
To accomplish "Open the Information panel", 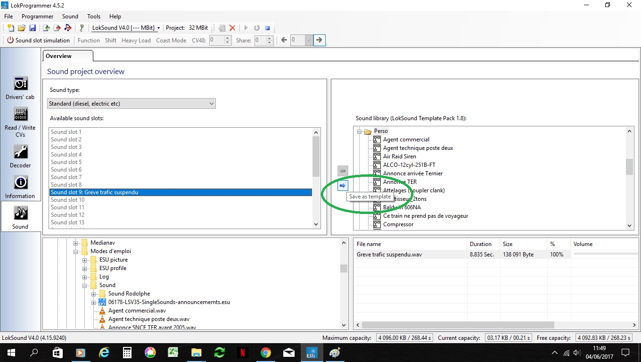I will tap(20, 187).
